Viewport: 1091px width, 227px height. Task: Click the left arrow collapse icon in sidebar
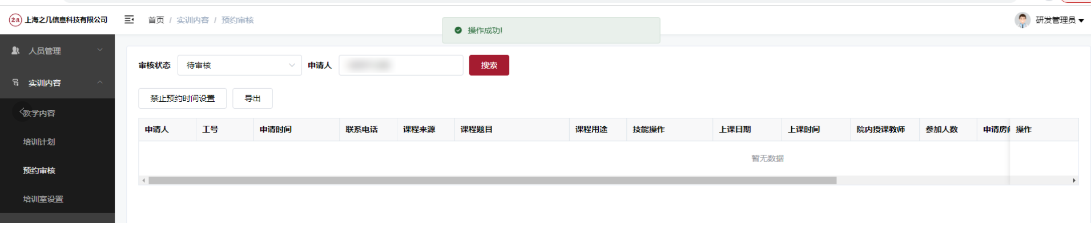22,112
